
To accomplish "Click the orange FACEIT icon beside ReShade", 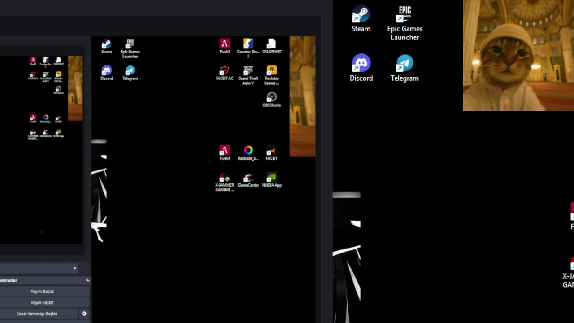I will [271, 153].
